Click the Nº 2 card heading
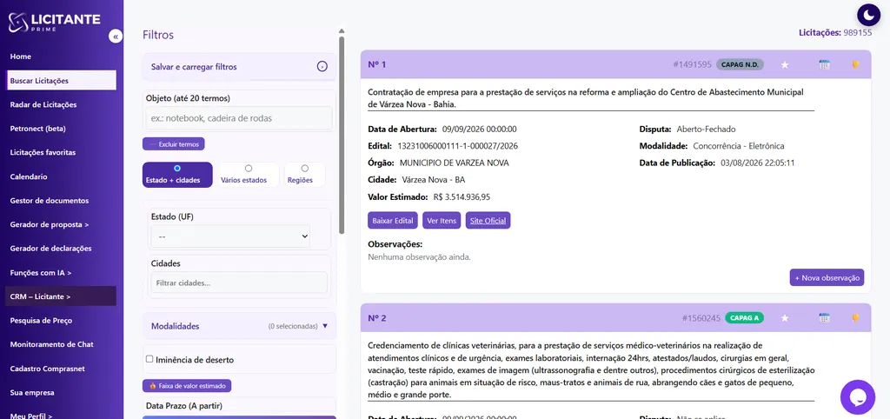 [x=377, y=318]
